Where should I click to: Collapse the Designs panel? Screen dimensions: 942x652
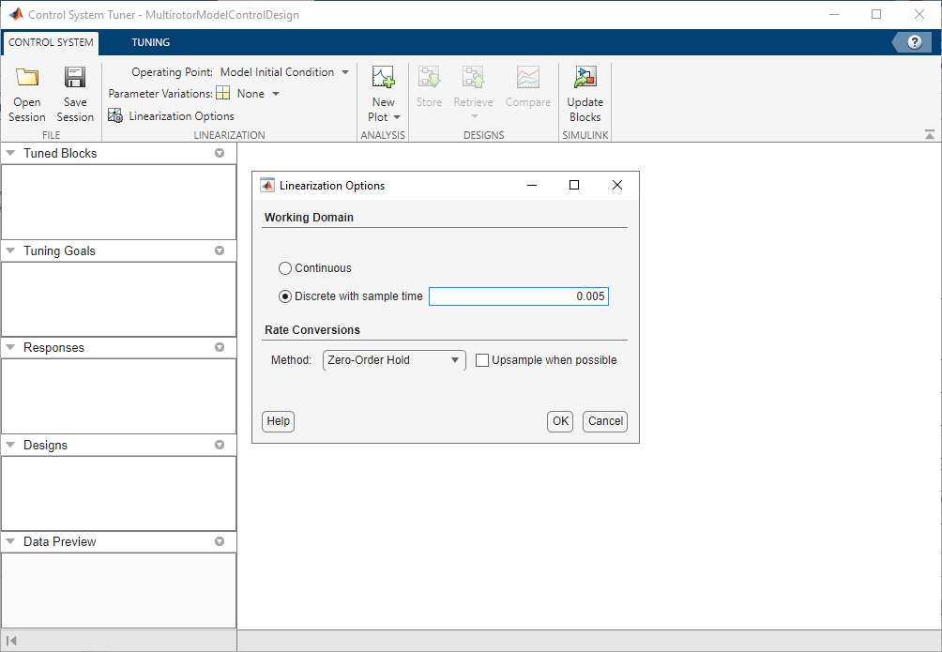click(x=9, y=445)
